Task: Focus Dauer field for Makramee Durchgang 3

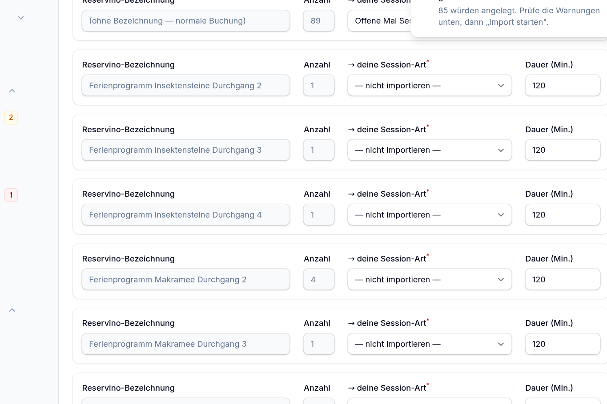Action: tap(563, 344)
